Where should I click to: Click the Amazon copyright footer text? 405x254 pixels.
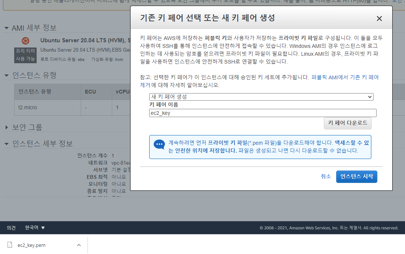tap(329, 228)
